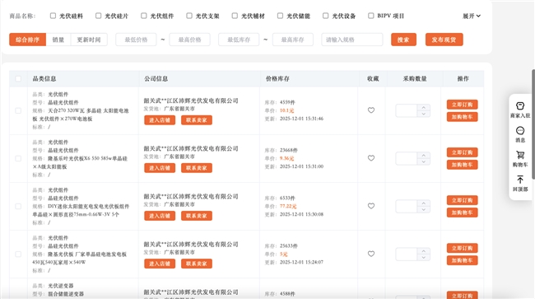
Task: Click 联系卖家 in the 10.1元 product row
Action: (x=197, y=120)
